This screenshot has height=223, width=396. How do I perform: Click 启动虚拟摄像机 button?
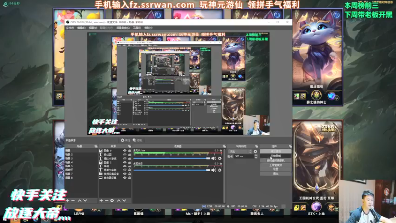pos(276,160)
